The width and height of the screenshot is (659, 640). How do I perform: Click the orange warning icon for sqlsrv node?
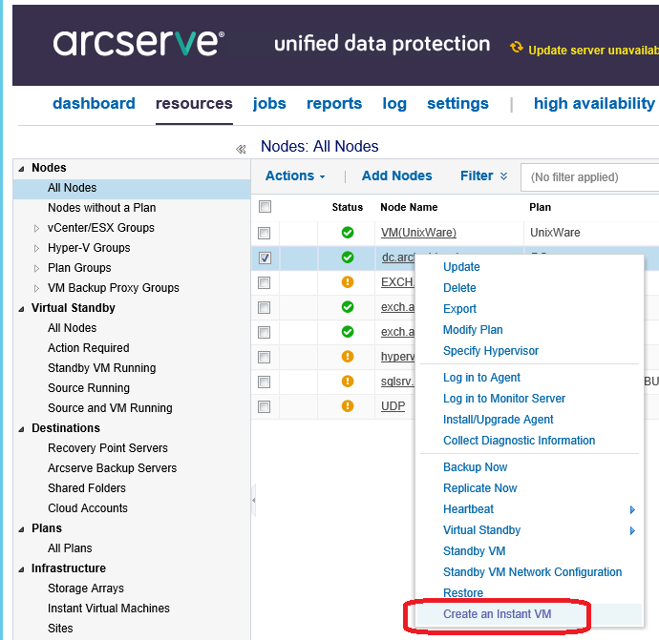coord(348,382)
